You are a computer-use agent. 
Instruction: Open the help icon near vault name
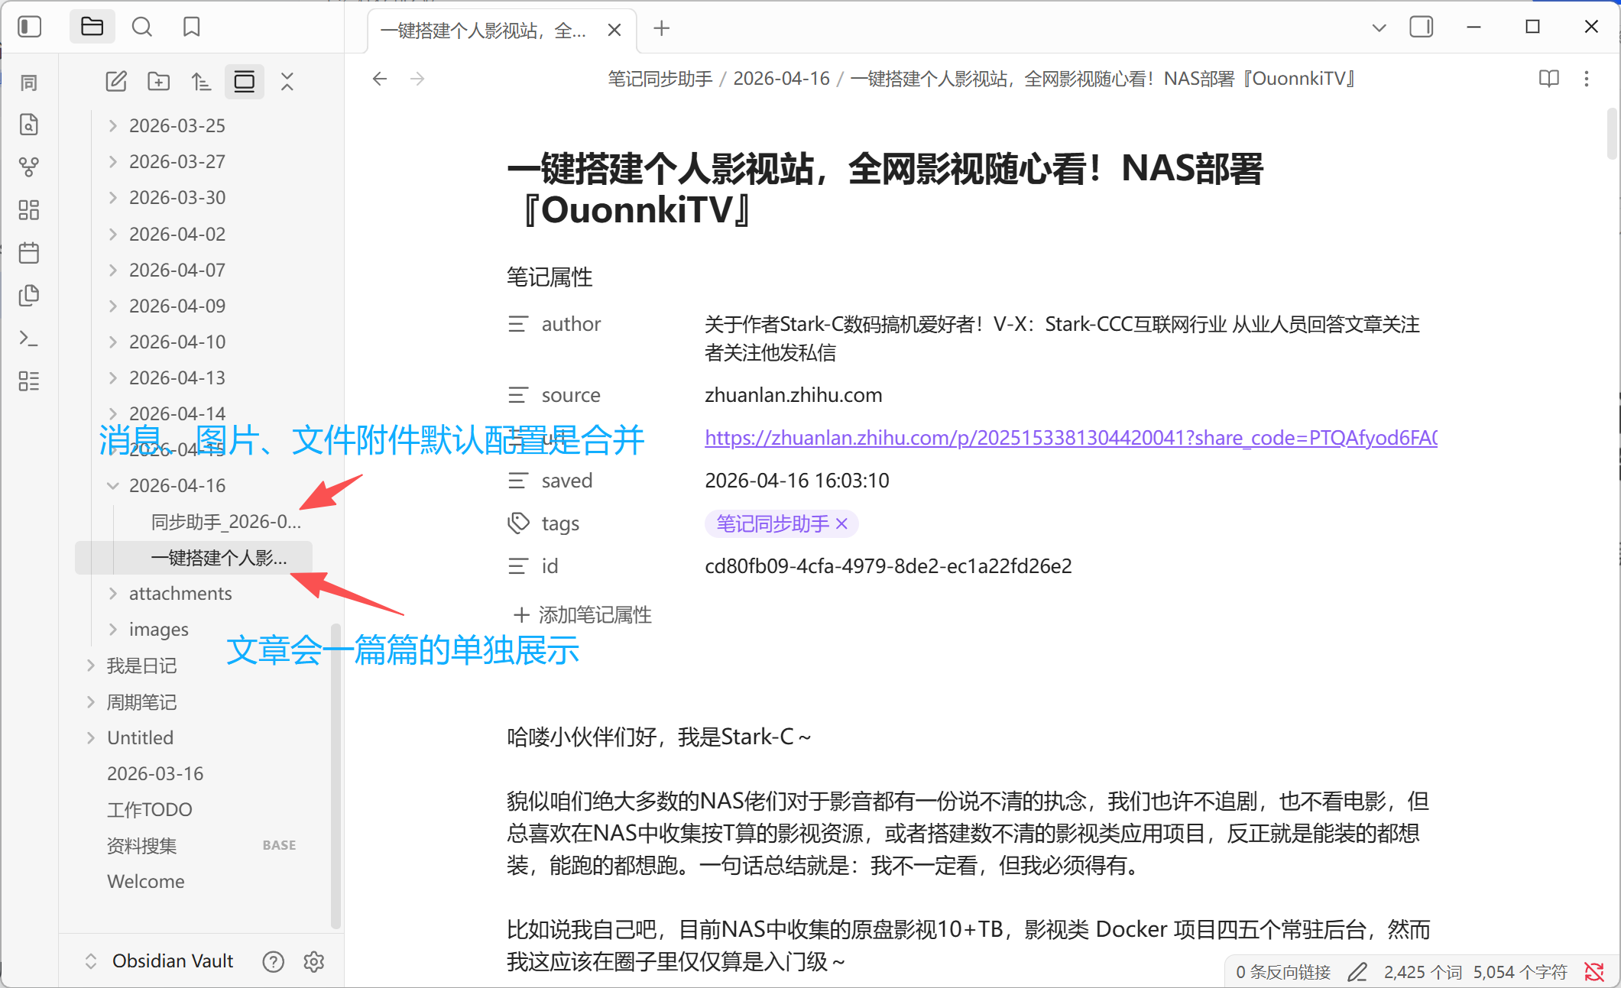(273, 961)
